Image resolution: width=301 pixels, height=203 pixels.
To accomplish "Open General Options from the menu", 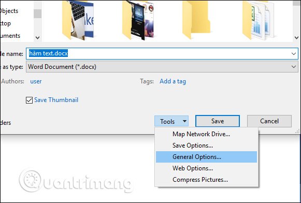I will pyautogui.click(x=206, y=157).
